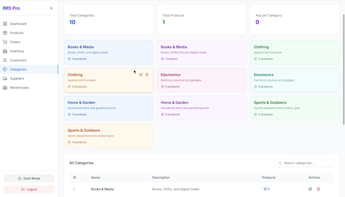This screenshot has height=197, width=345.
Task: Open the Books & Media card with 1 product
Action: click(x=201, y=53)
